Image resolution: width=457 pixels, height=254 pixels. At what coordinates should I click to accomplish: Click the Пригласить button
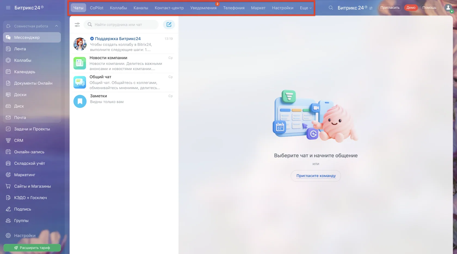point(390,8)
